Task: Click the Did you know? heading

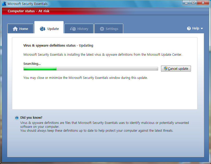Action: (x=31, y=118)
